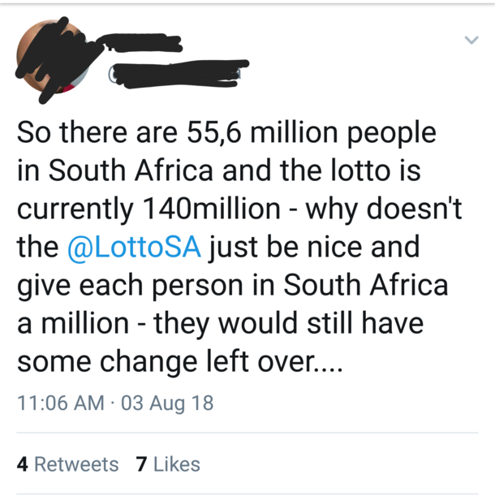Click the '55,6 million people' text

312,133
